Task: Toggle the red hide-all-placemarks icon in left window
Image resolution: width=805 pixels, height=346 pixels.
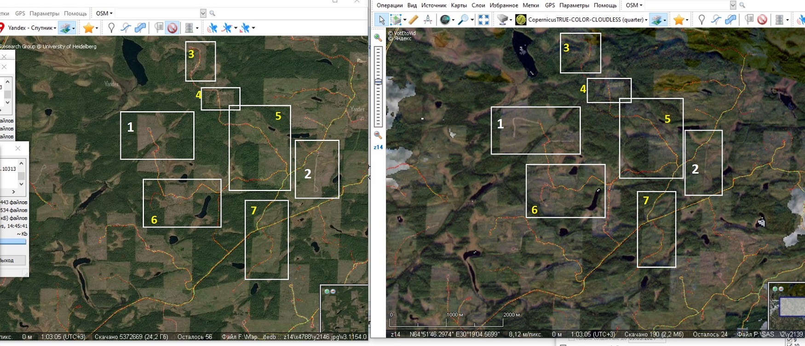Action: (x=172, y=28)
